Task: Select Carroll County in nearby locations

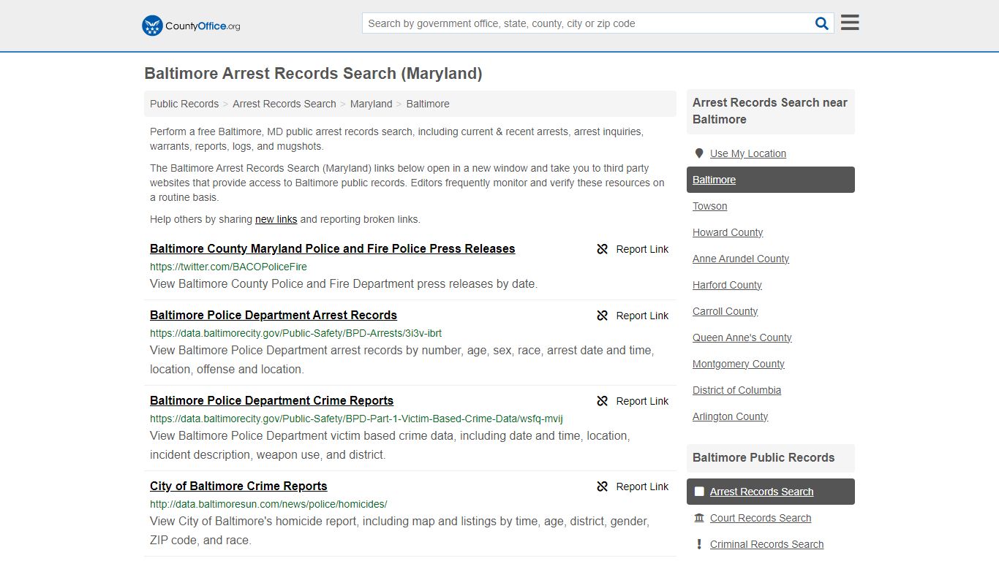Action: (725, 311)
